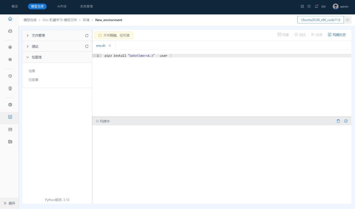Expand the left sidebar with 展开

click(x=9, y=203)
